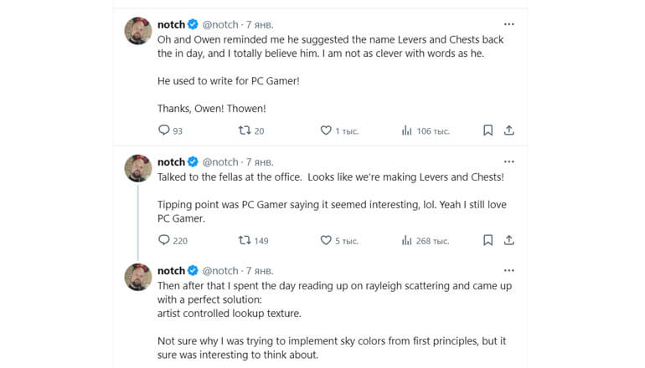645x368 pixels.
Task: Open notch profile name on second tweet
Action: 171,161
